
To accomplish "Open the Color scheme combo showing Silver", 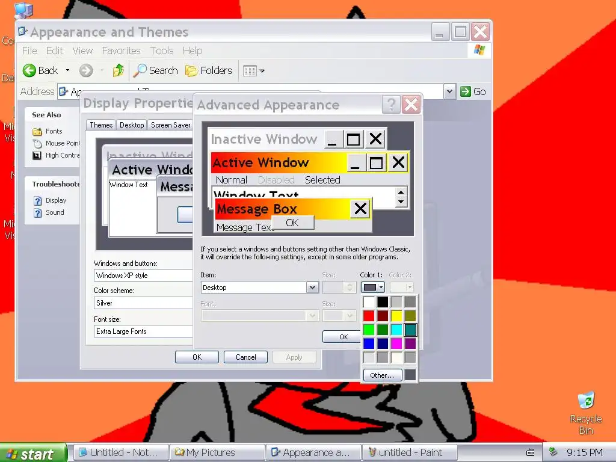I will tap(143, 303).
